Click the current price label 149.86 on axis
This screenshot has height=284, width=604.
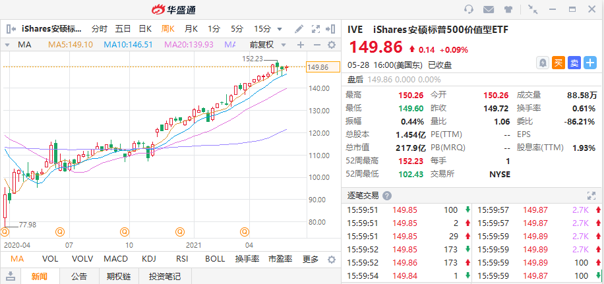tap(323, 67)
